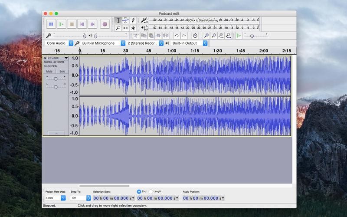
Task: Open the Built-in Microphone input dropdown
Action: [x=103, y=43]
